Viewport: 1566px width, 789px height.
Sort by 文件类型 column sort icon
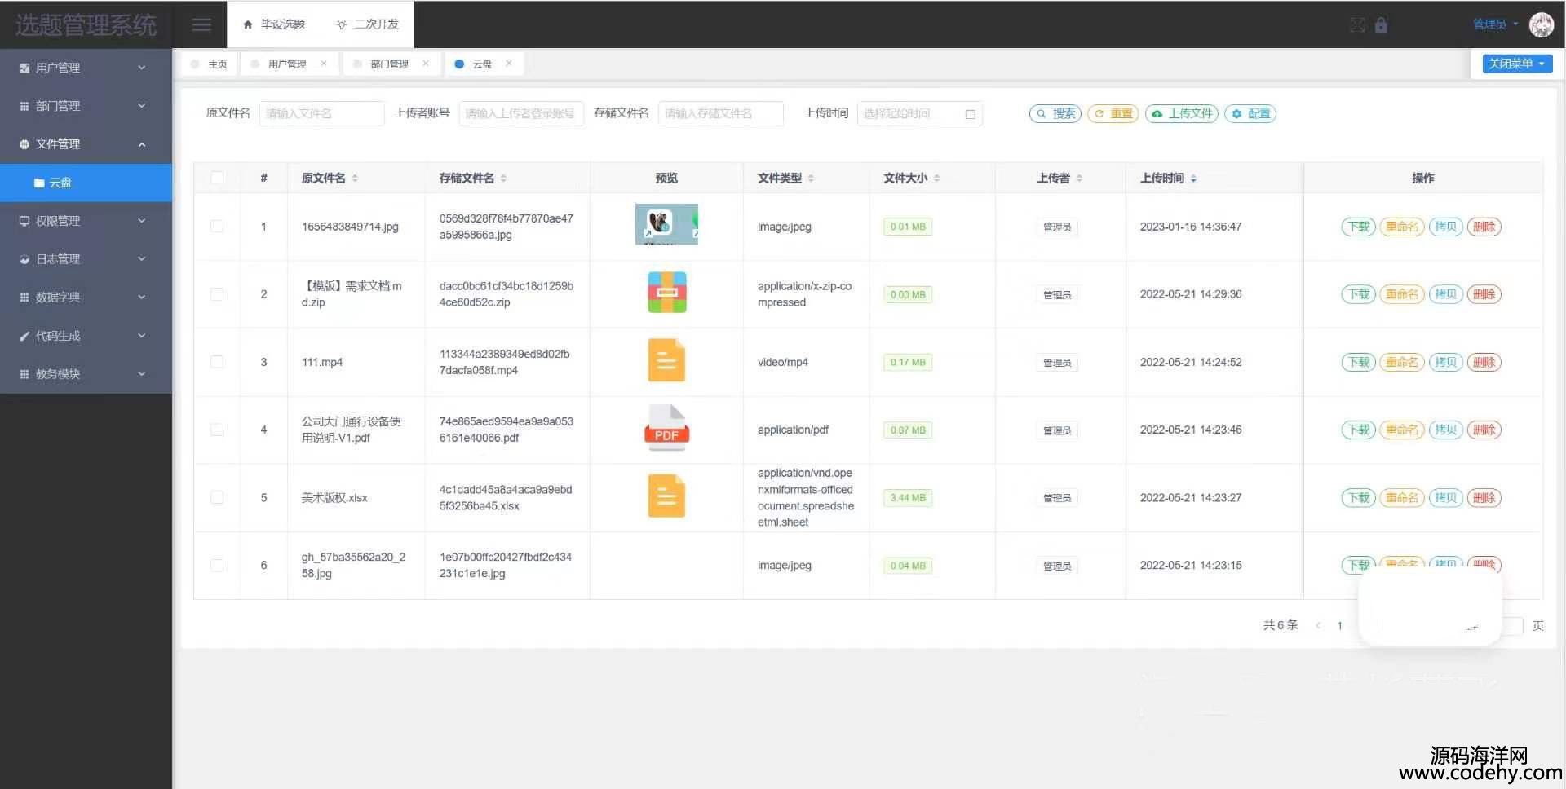(810, 178)
